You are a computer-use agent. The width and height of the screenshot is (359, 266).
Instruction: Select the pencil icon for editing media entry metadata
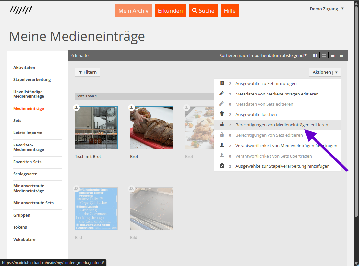(222, 94)
